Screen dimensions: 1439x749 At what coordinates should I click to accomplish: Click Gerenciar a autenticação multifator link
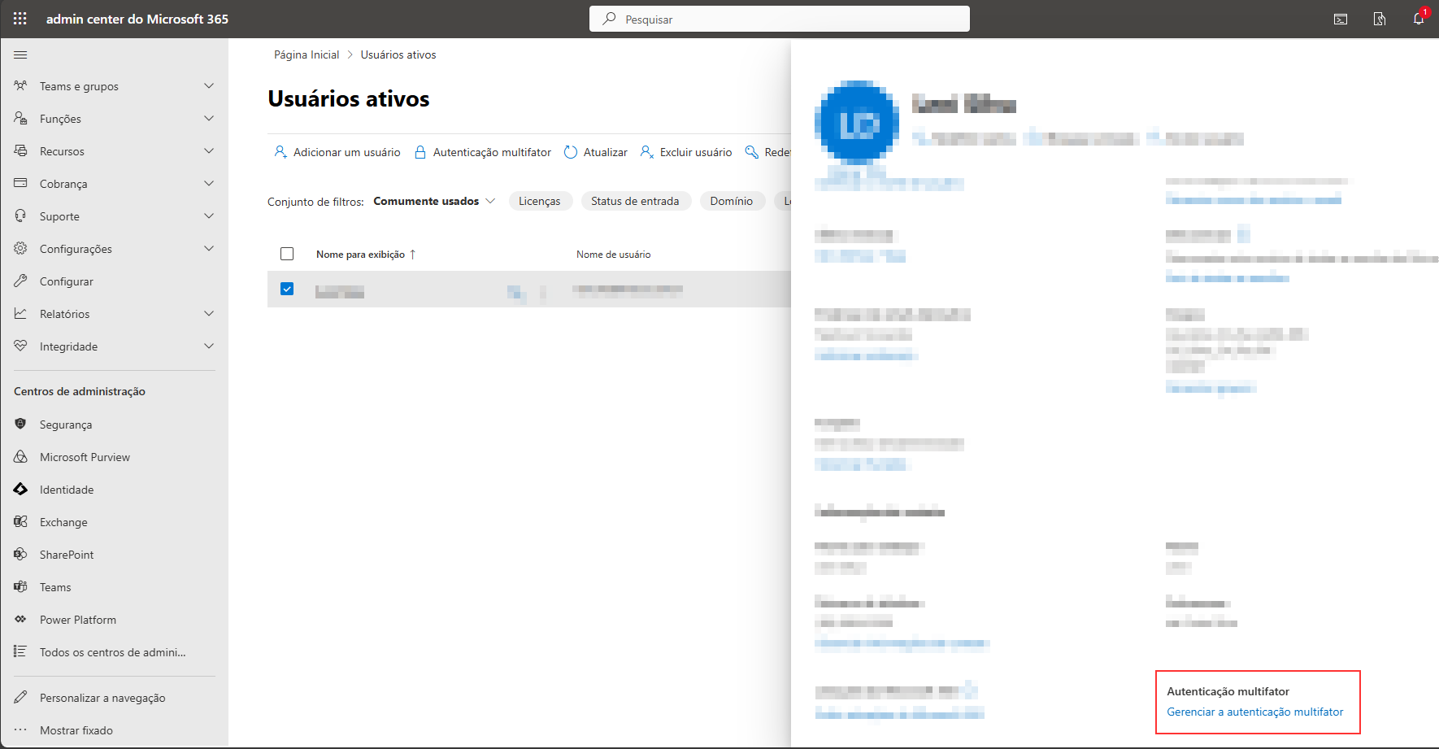[1254, 712]
